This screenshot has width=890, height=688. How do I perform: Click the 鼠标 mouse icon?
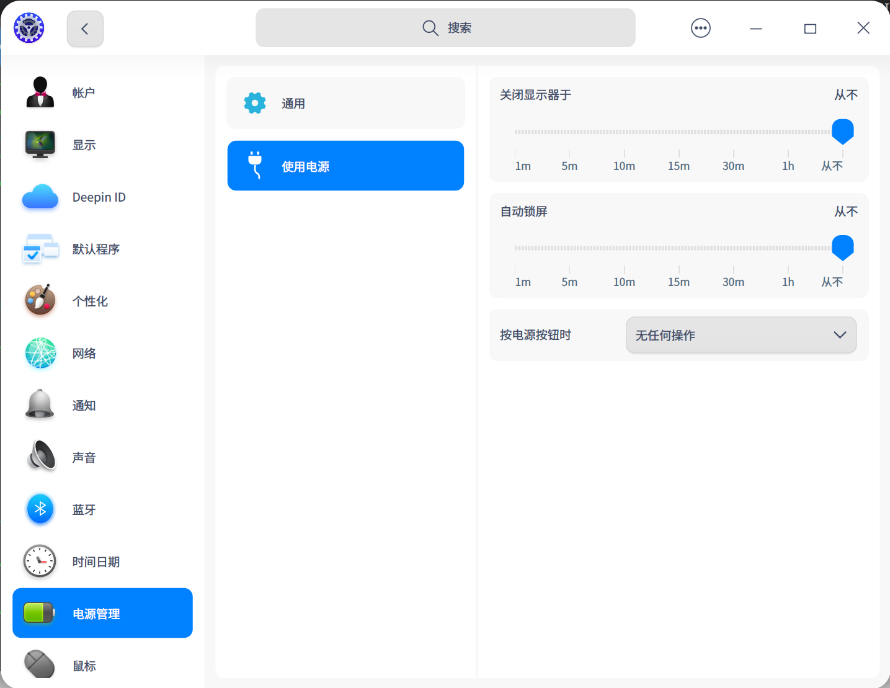(x=40, y=664)
